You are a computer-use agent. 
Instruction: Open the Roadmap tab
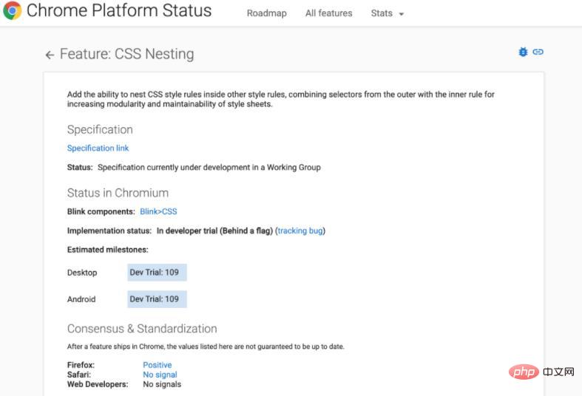pos(266,13)
